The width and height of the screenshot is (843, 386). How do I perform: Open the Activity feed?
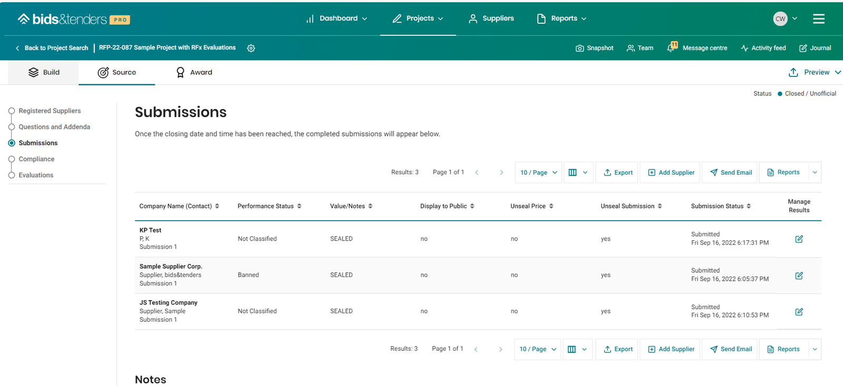click(763, 48)
